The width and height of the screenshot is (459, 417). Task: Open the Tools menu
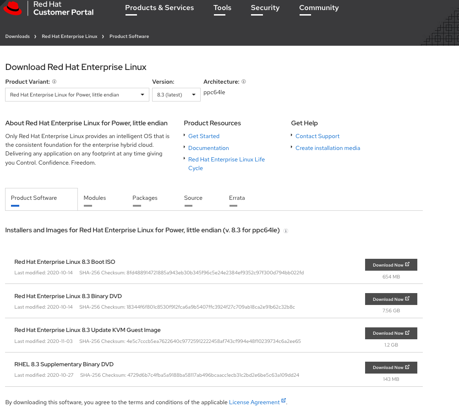pos(222,8)
